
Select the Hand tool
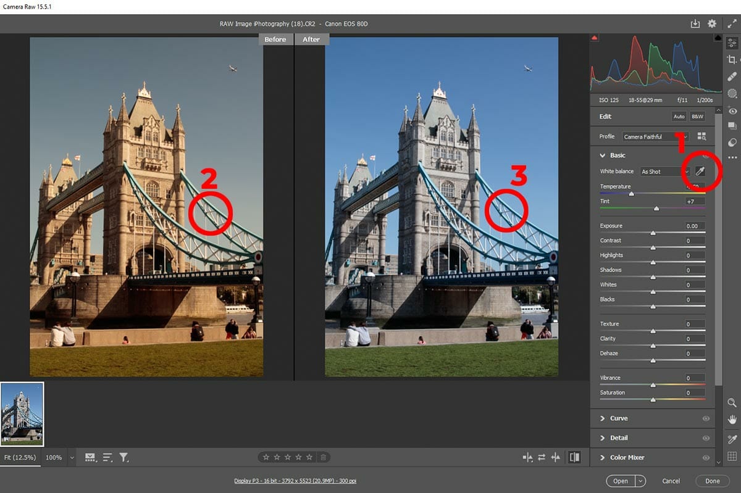tap(732, 420)
